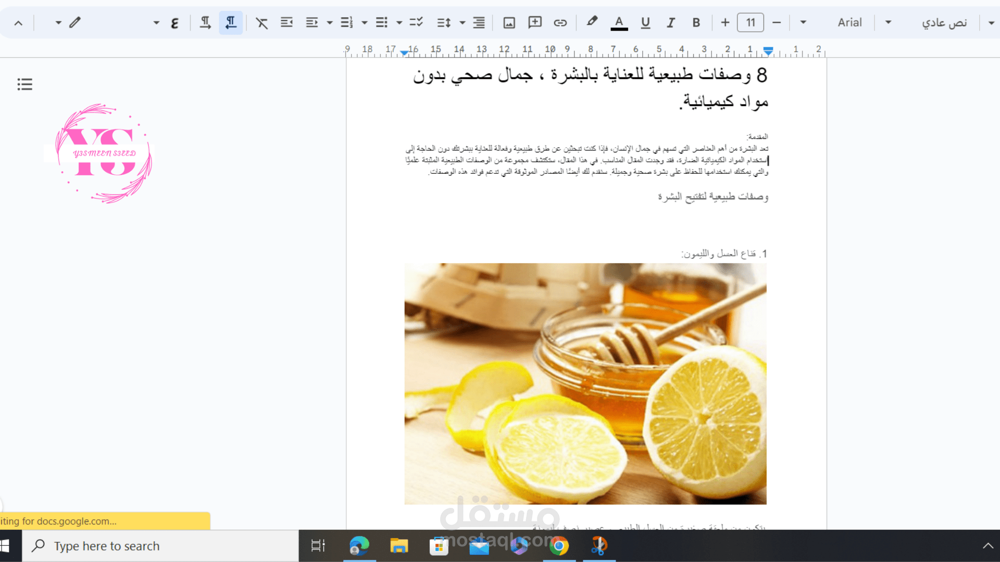Underline the selected text
This screenshot has height=562, width=1000.
pos(645,22)
